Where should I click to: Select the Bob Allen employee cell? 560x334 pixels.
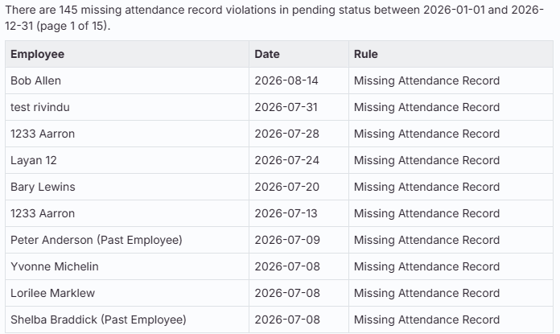(127, 80)
